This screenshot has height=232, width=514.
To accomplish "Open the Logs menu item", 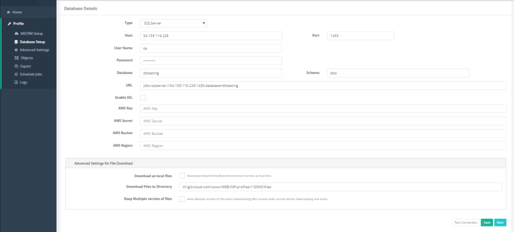I will point(23,82).
